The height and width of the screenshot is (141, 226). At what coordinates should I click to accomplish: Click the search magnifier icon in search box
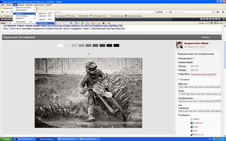coord(213,12)
